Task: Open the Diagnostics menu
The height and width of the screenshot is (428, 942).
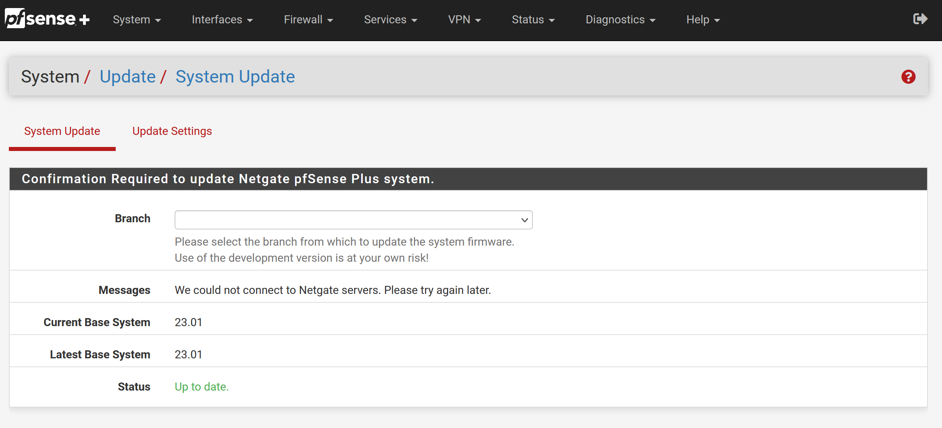Action: pos(620,20)
